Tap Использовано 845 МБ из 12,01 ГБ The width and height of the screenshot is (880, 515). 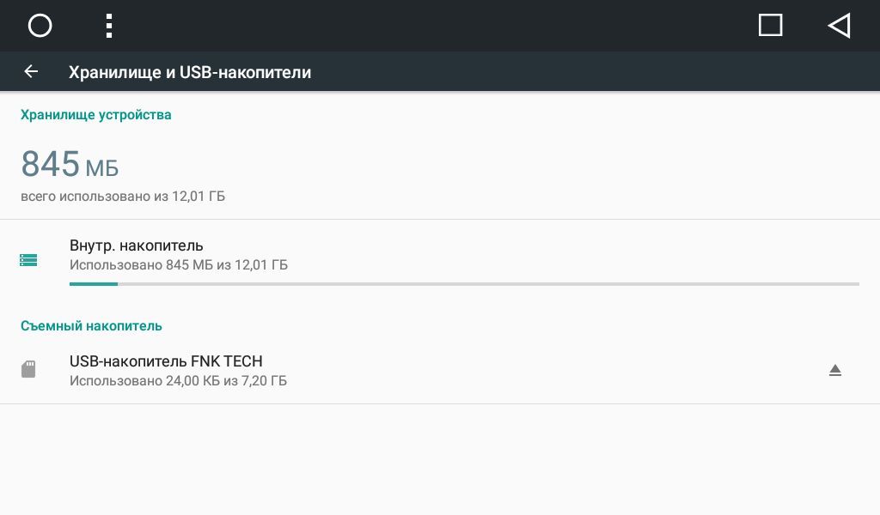click(x=179, y=264)
